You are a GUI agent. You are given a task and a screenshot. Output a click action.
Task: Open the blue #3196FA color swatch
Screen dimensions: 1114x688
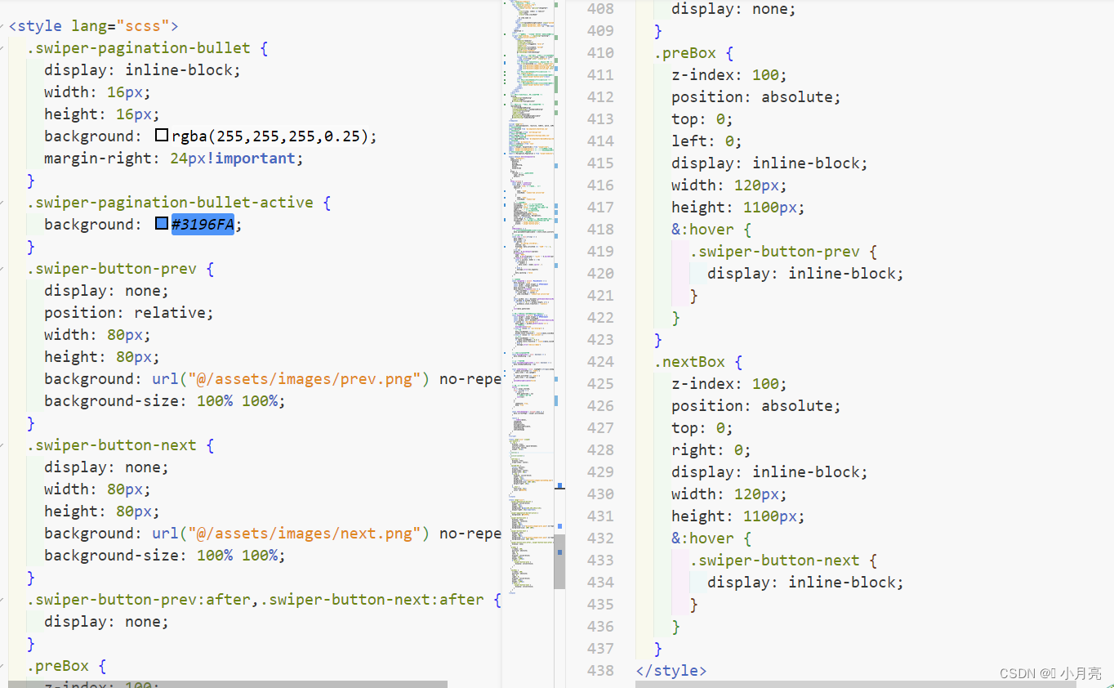click(x=162, y=224)
